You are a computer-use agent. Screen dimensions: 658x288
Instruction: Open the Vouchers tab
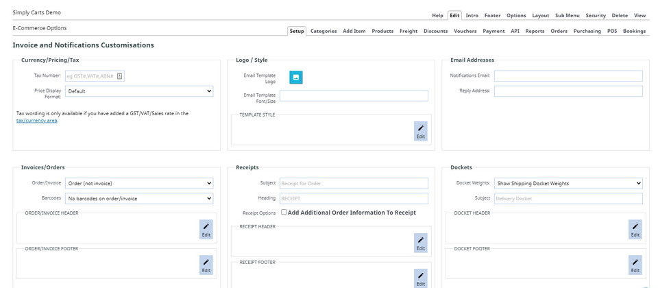pos(465,31)
